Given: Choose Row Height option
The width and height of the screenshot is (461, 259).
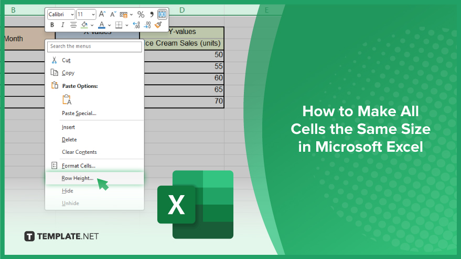Looking at the screenshot, I should pos(94,178).
